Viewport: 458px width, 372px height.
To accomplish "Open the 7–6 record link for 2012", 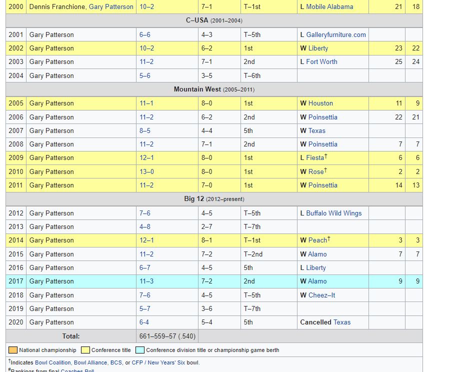I will tap(145, 213).
